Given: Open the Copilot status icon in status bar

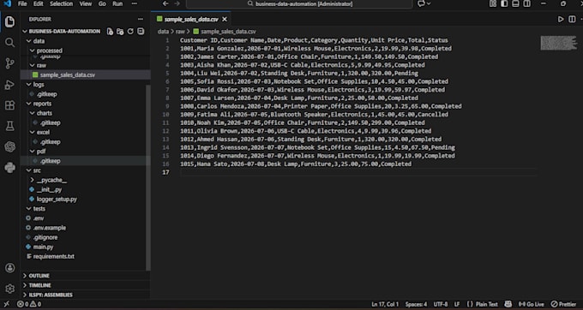Looking at the screenshot, I should click(x=508, y=304).
